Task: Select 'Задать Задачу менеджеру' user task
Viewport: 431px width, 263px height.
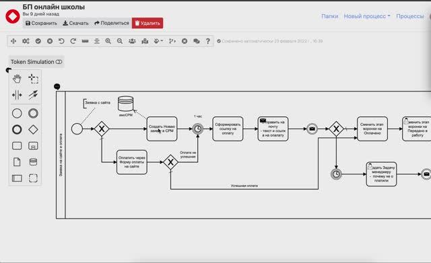Action: pyautogui.click(x=382, y=174)
